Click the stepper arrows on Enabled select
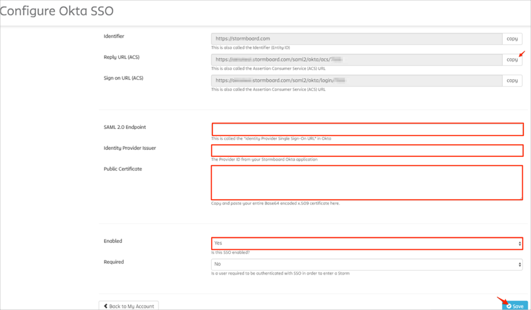This screenshot has width=531, height=310. pyautogui.click(x=520, y=244)
